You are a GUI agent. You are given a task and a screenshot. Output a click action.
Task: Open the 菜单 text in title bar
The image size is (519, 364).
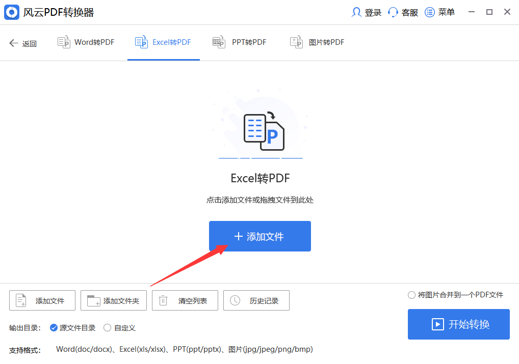click(x=447, y=12)
